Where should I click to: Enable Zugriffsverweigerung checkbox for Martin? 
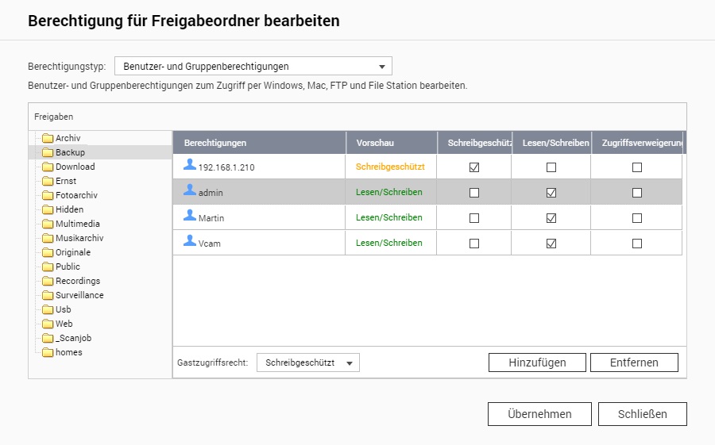(x=636, y=218)
